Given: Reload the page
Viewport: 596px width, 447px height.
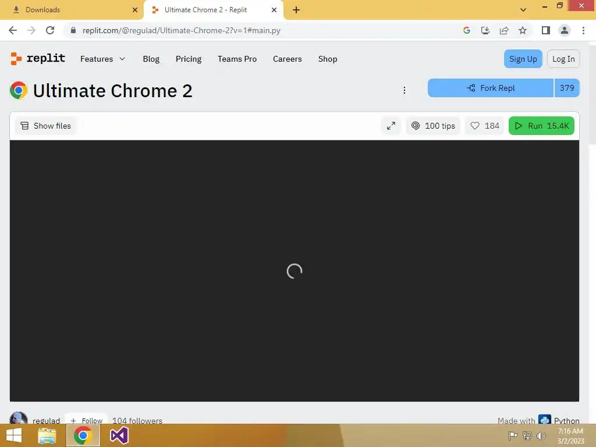Looking at the screenshot, I should point(50,30).
